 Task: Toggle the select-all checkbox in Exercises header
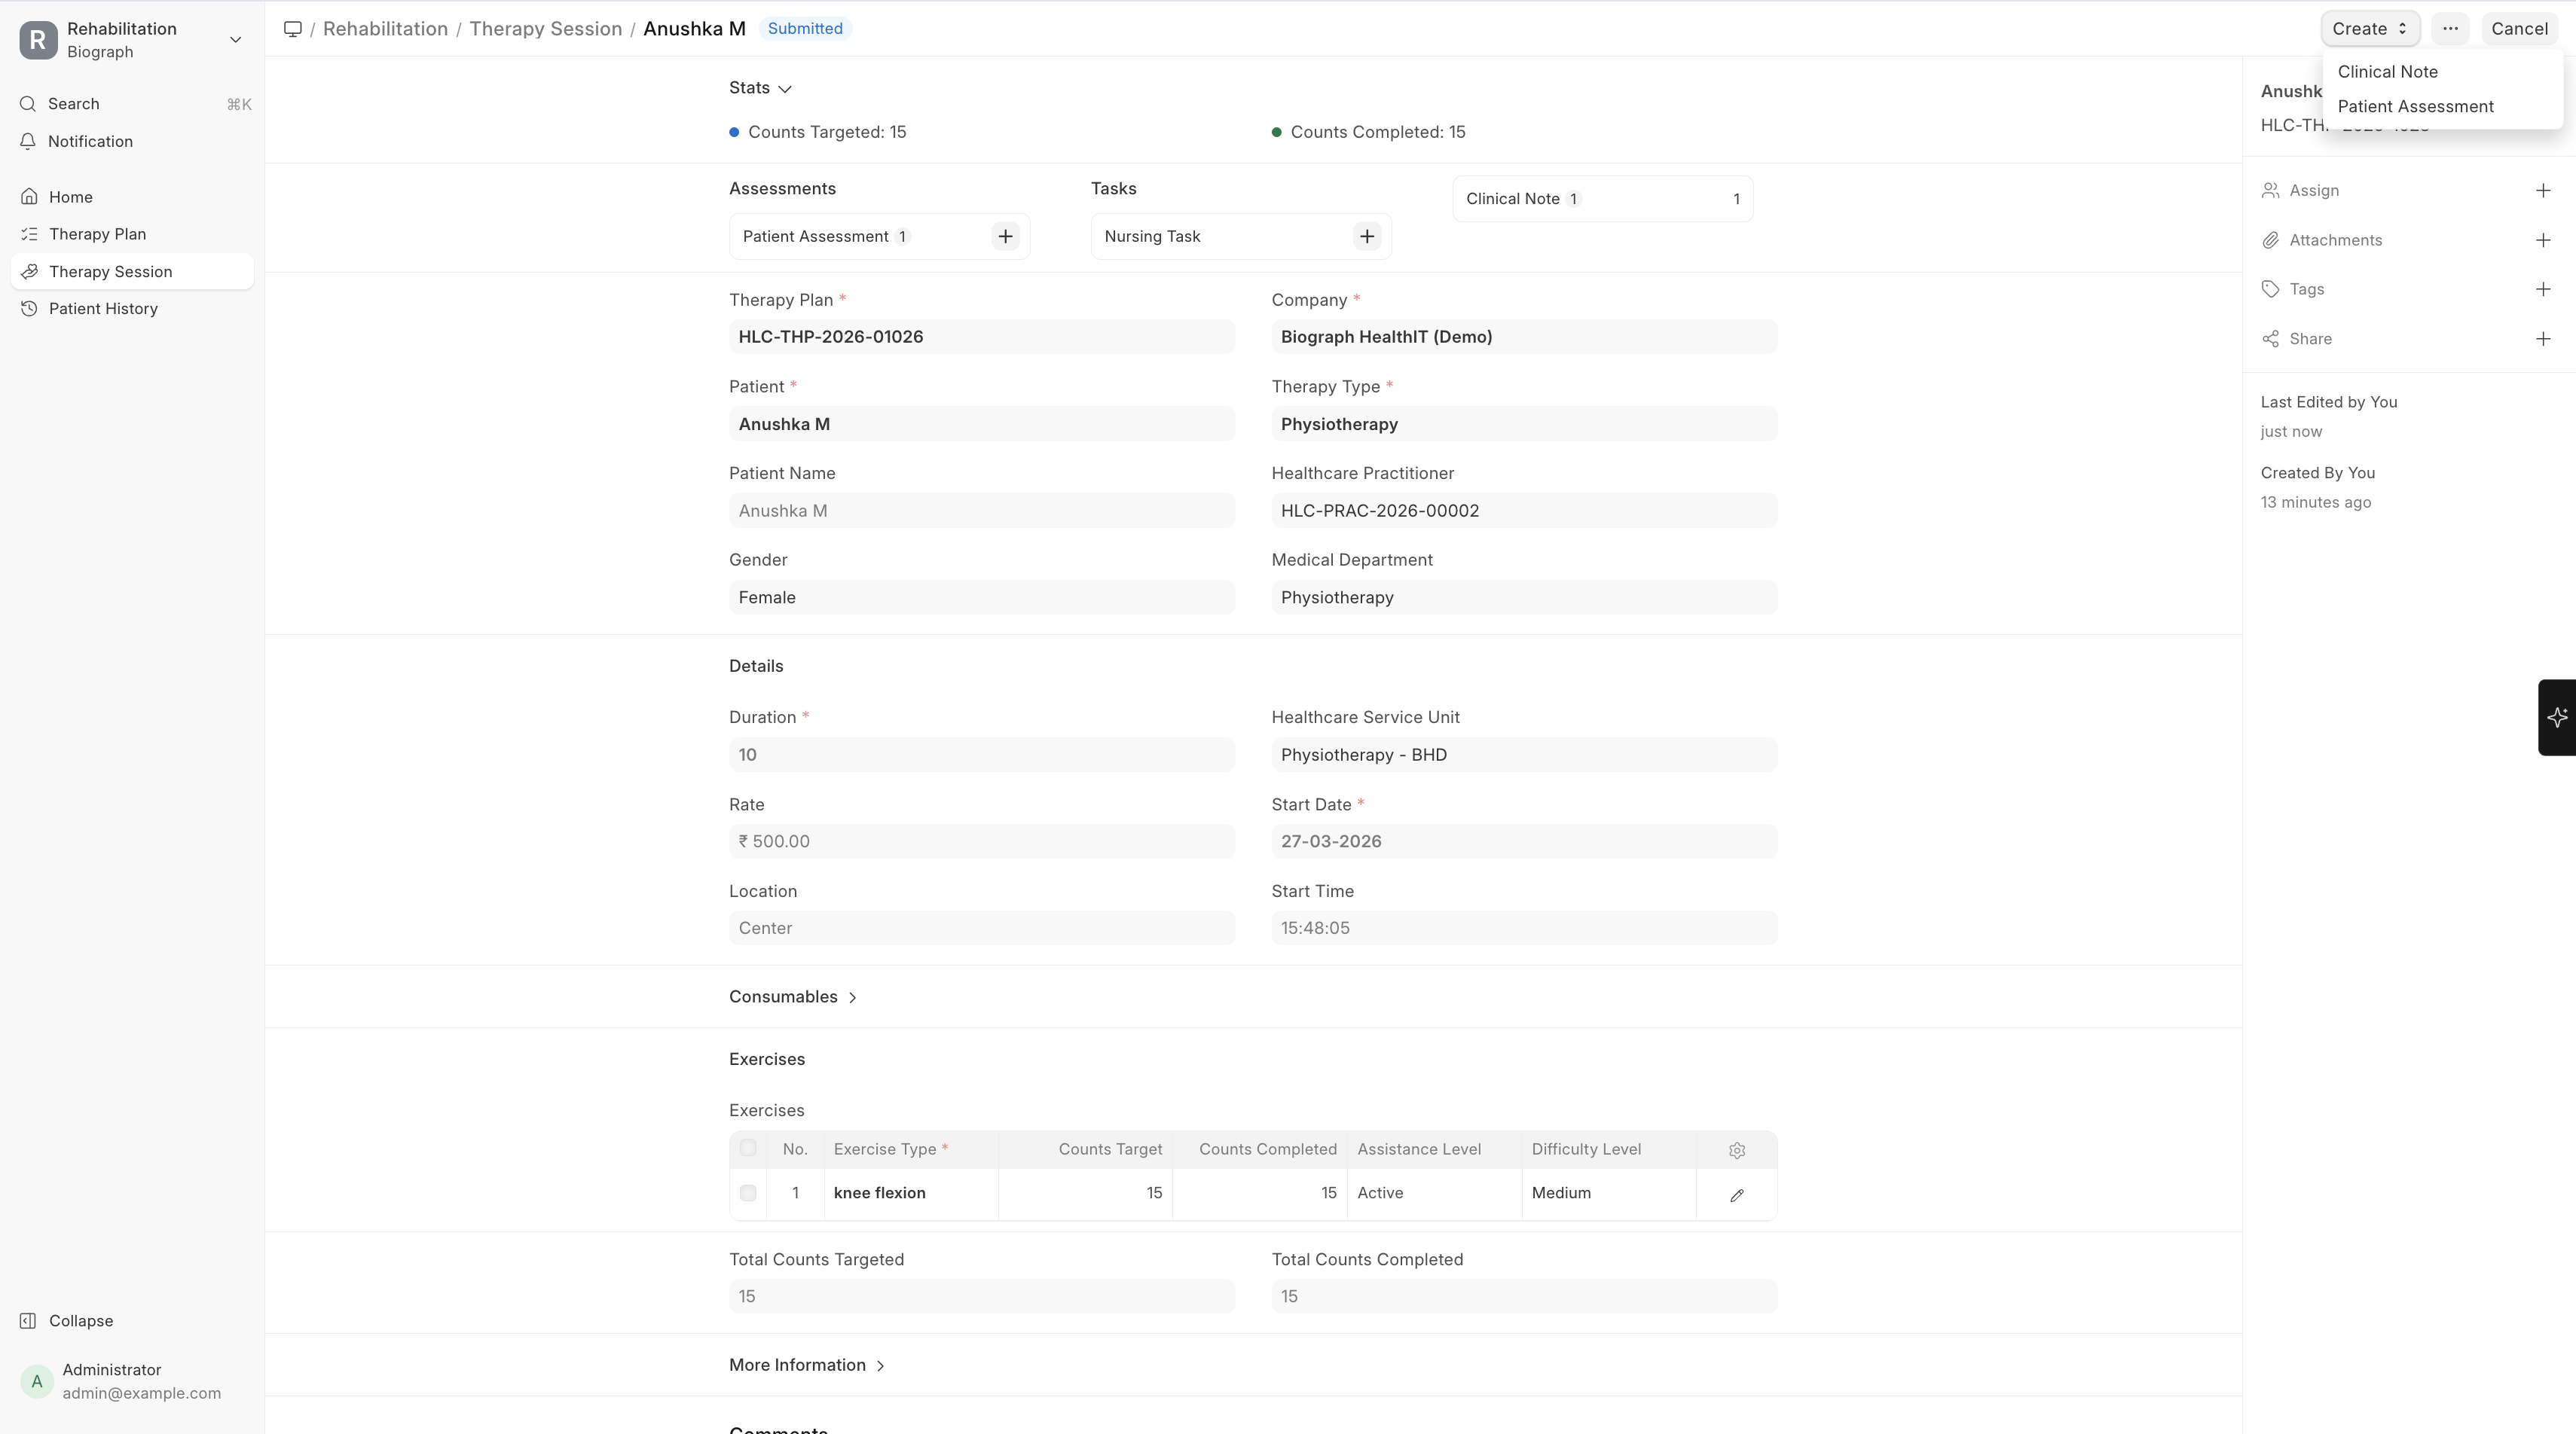click(x=748, y=1149)
